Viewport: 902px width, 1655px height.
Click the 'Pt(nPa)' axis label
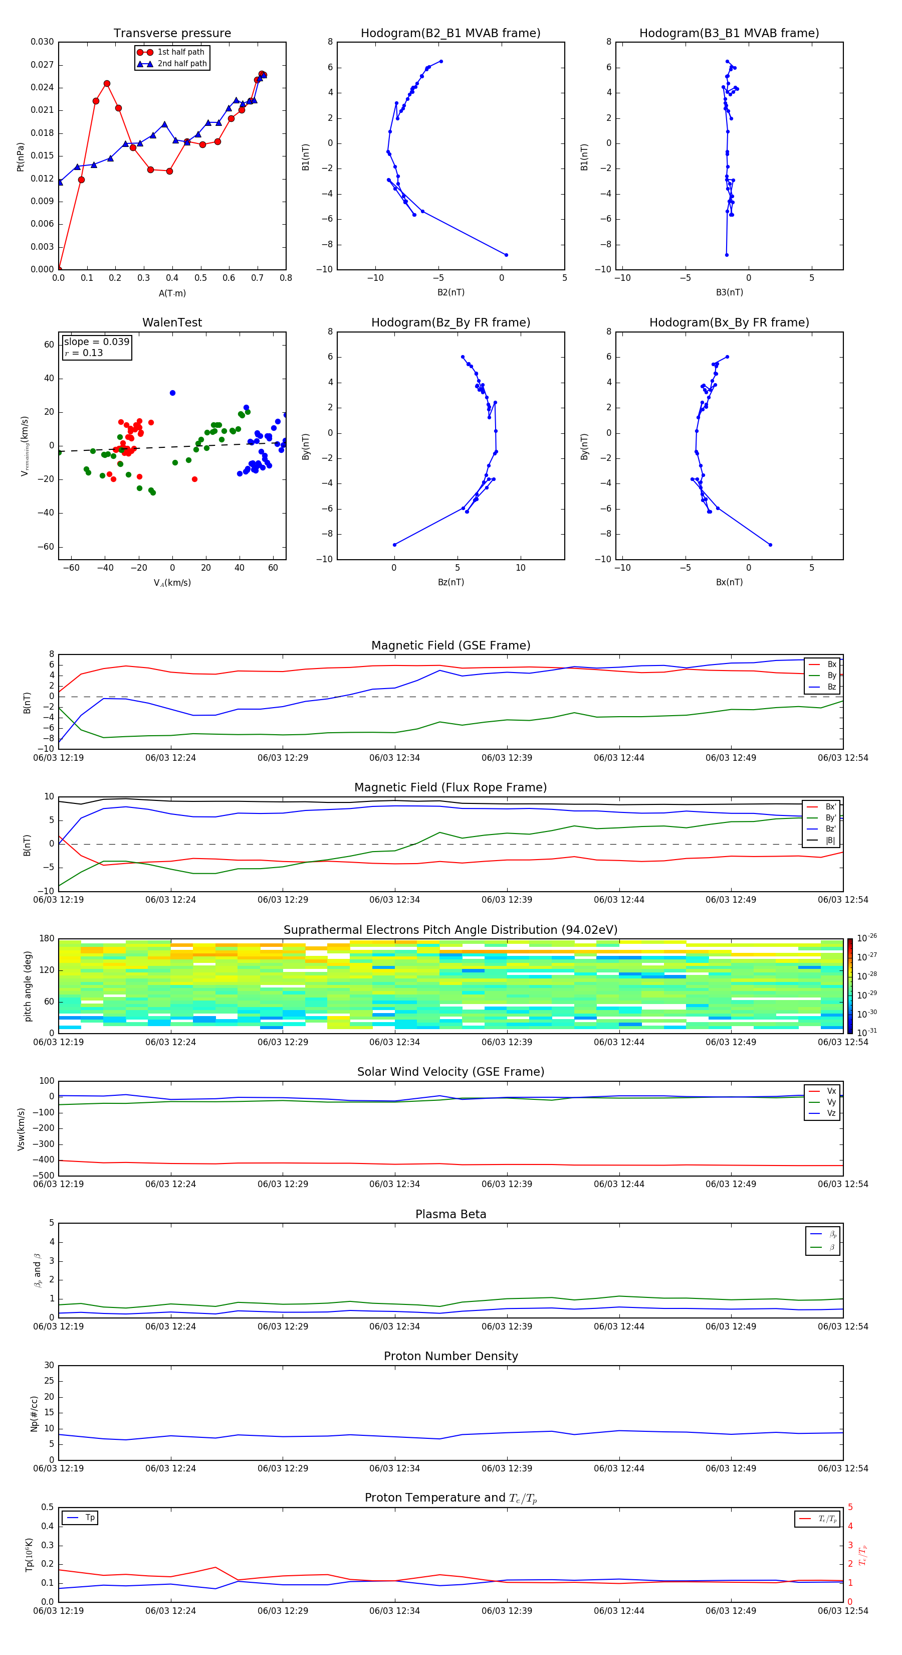(x=21, y=156)
